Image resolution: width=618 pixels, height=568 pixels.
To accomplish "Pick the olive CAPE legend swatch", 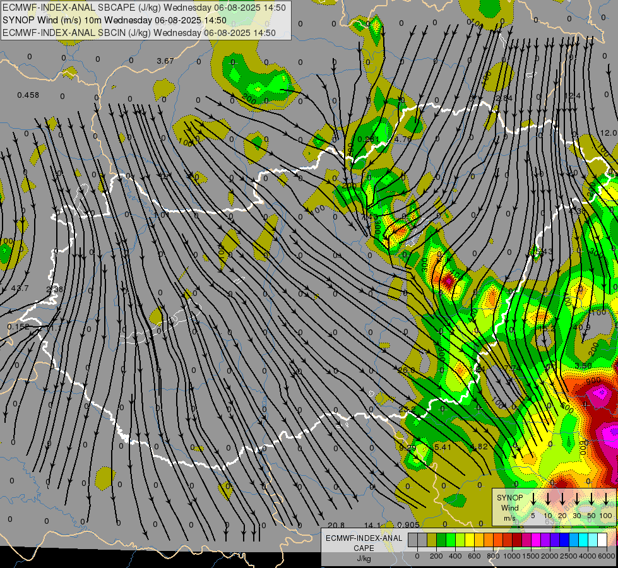I will pos(432,540).
